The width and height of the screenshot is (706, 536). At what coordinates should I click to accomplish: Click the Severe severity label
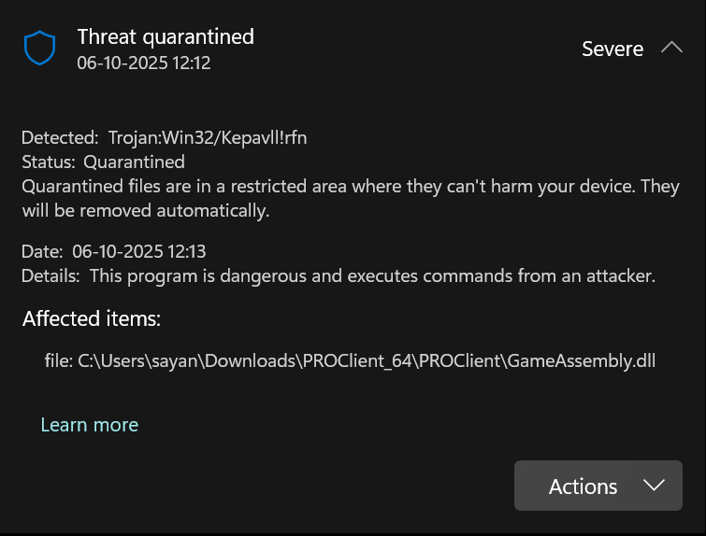[612, 49]
